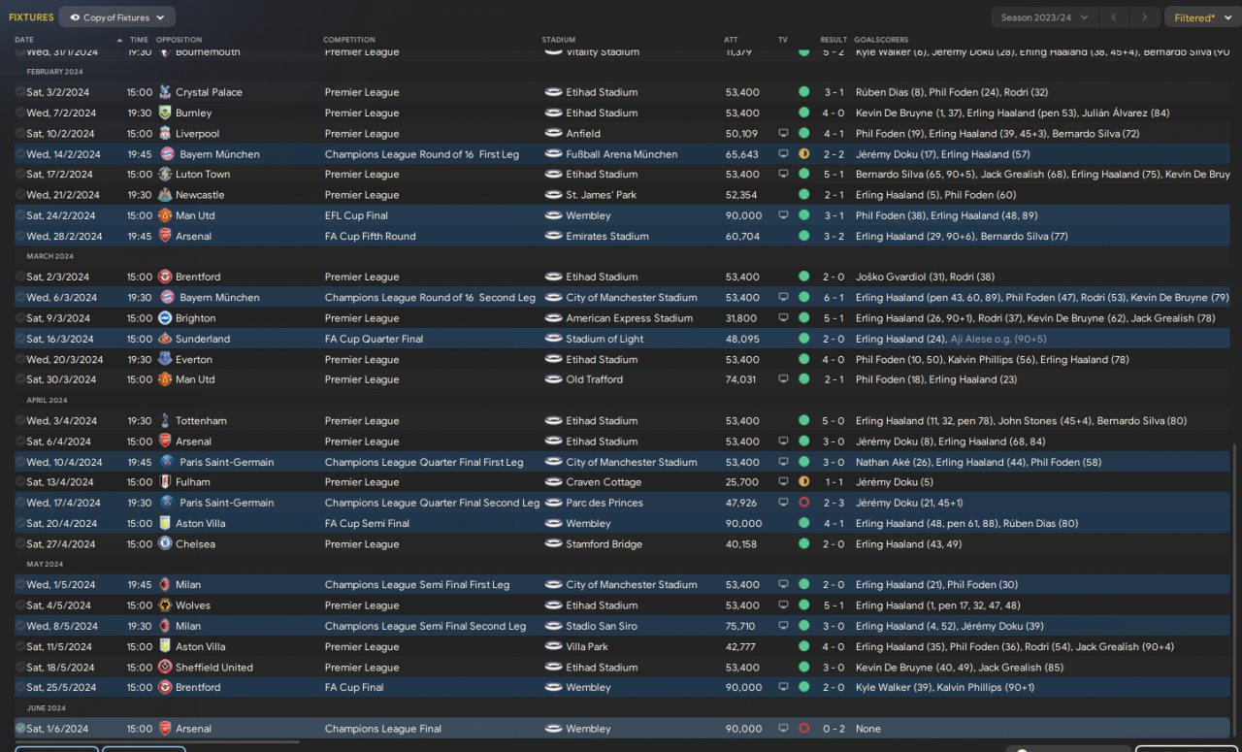
Task: Open the Stadio San Siro stadium link
Action: point(602,626)
